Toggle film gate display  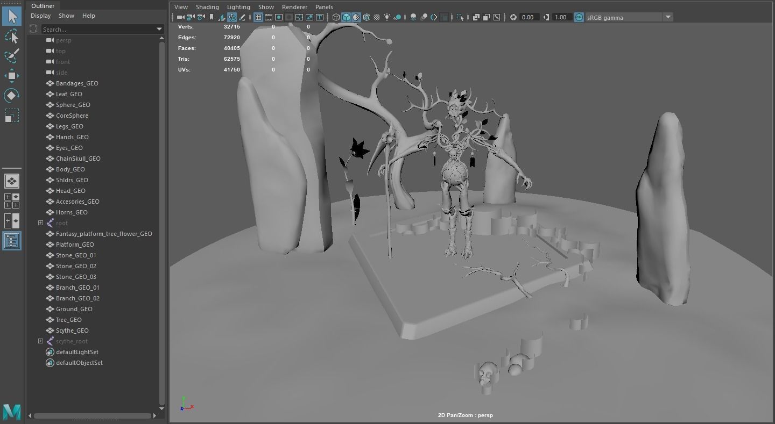[x=269, y=17]
